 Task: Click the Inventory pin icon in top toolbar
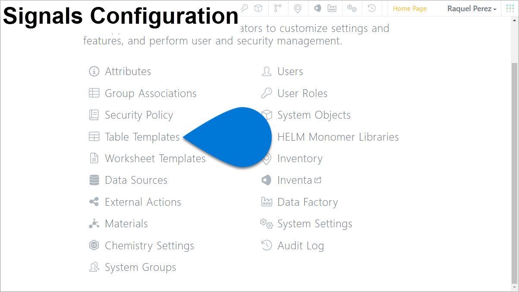(x=297, y=8)
